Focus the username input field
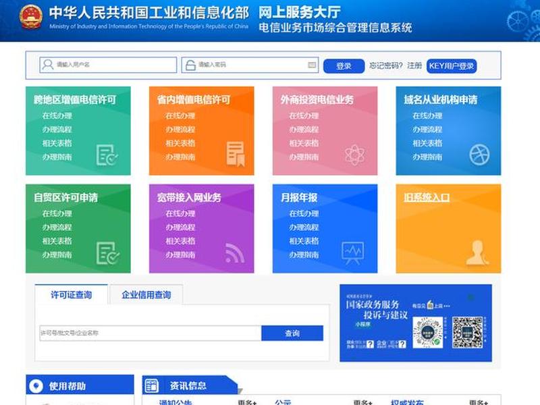Image resolution: width=540 pixels, height=405 pixels. click(108, 65)
